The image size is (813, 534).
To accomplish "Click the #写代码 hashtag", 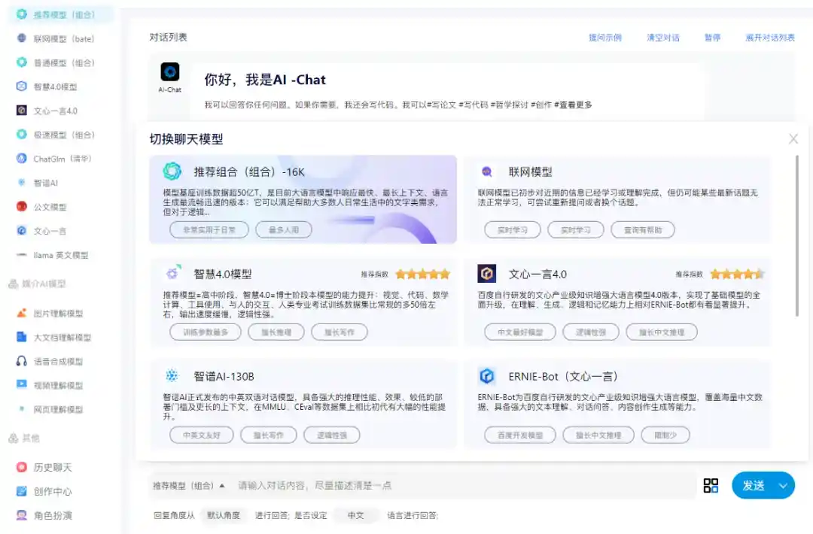I will tap(473, 105).
